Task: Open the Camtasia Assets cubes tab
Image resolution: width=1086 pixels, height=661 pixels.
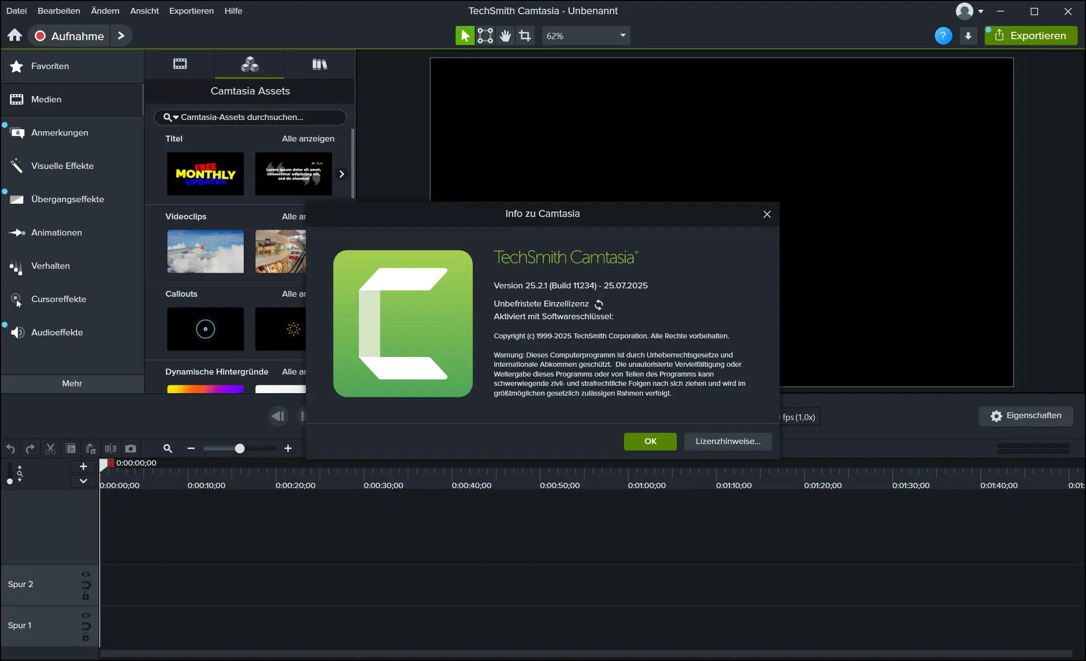Action: coord(250,64)
